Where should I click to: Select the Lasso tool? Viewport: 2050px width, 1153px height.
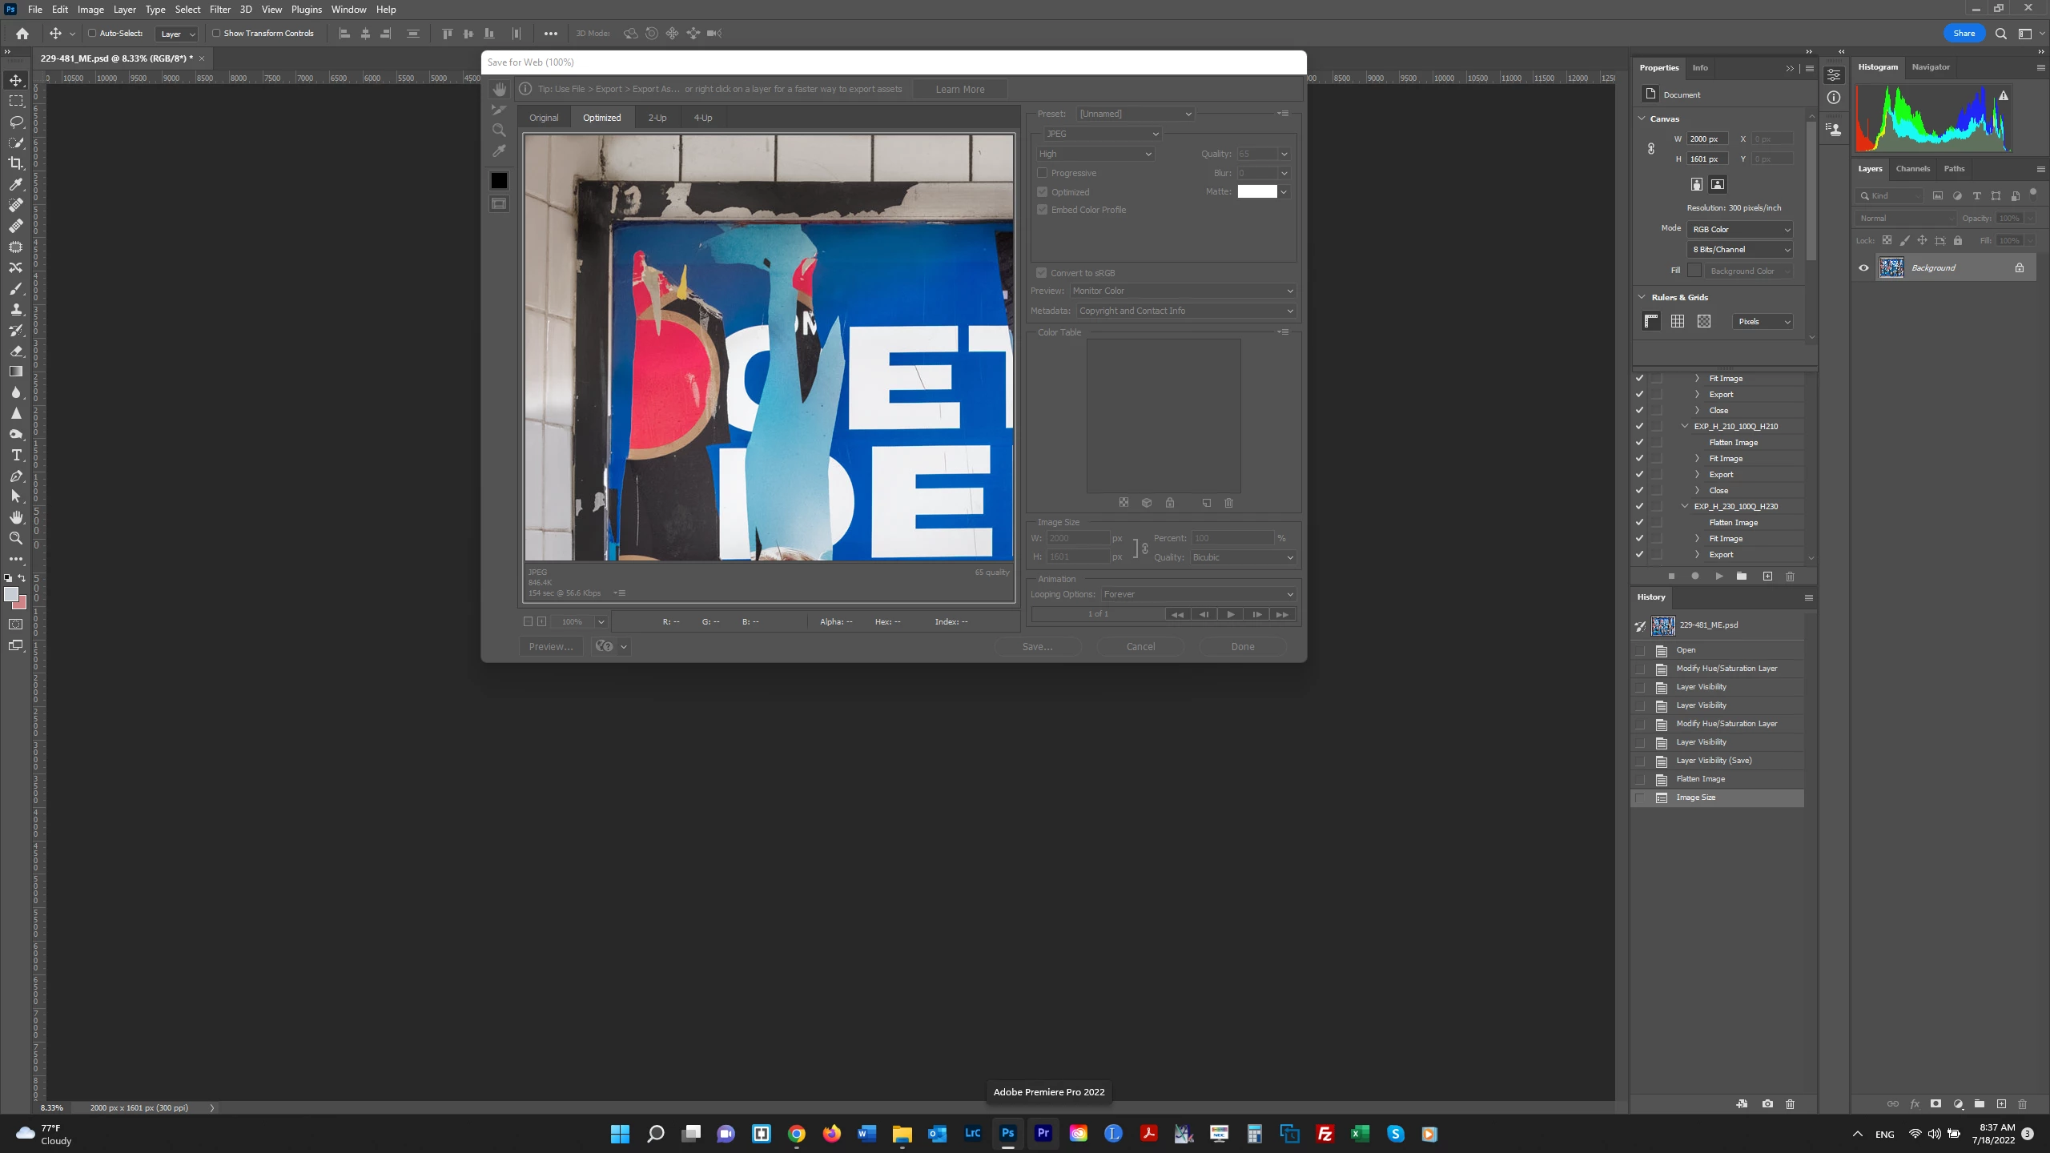point(16,122)
